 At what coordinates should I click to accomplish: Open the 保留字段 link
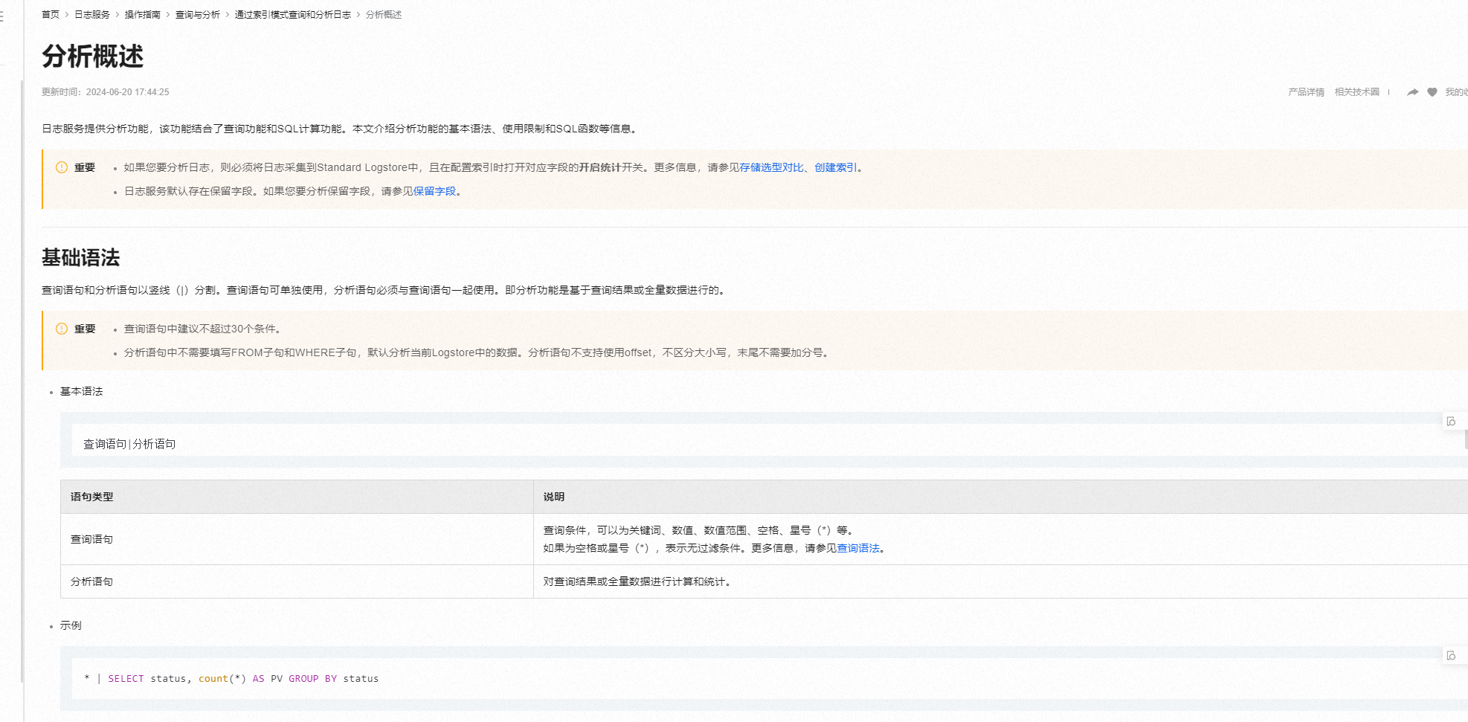434,192
